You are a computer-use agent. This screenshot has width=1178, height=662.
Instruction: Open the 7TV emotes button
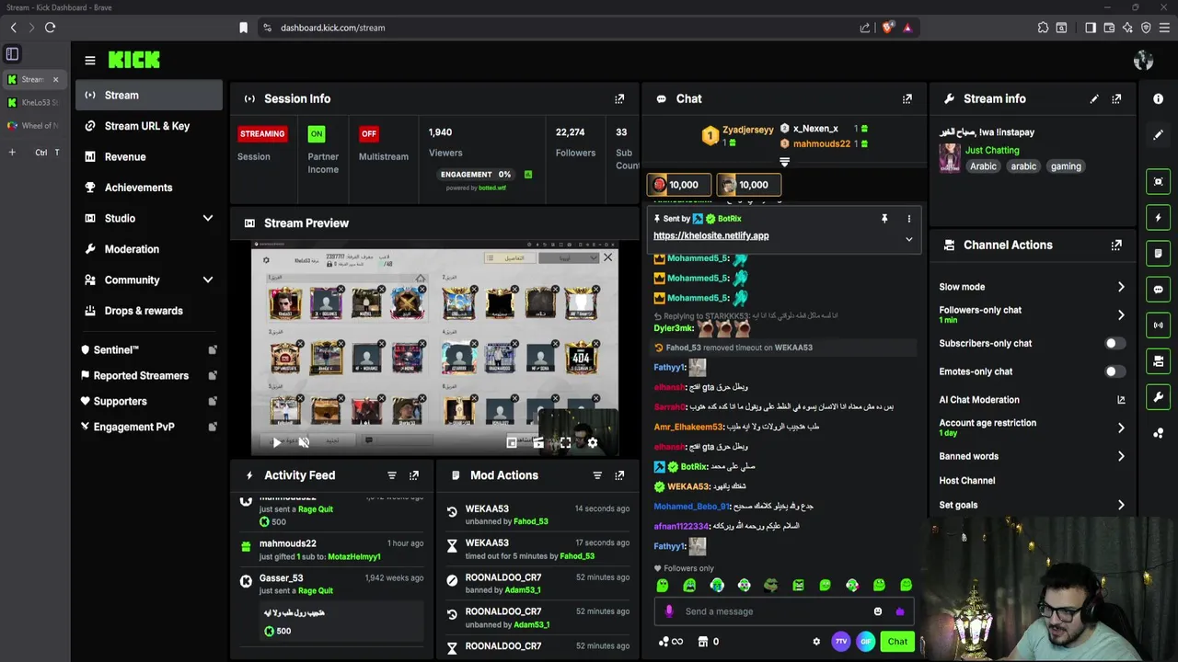pos(840,642)
